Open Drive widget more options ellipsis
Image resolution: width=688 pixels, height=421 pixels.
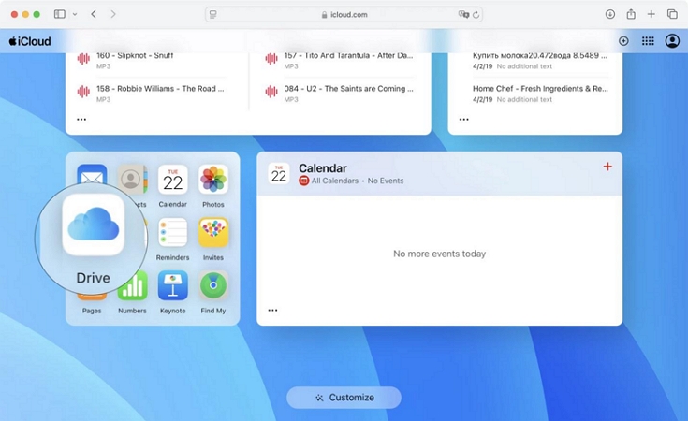pos(81,120)
